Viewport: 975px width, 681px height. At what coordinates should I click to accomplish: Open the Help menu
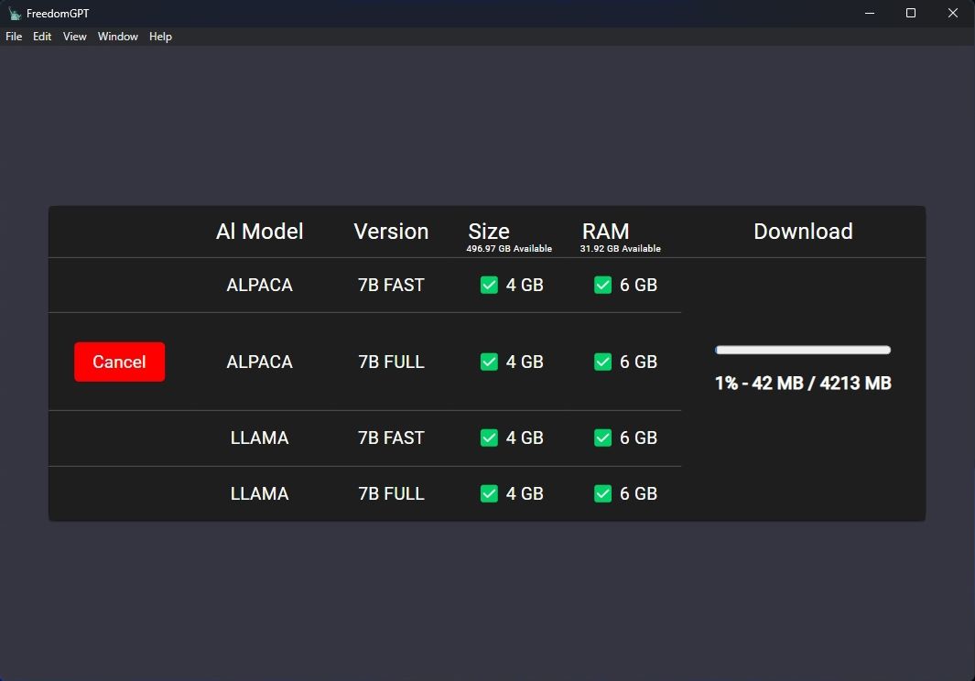point(160,37)
